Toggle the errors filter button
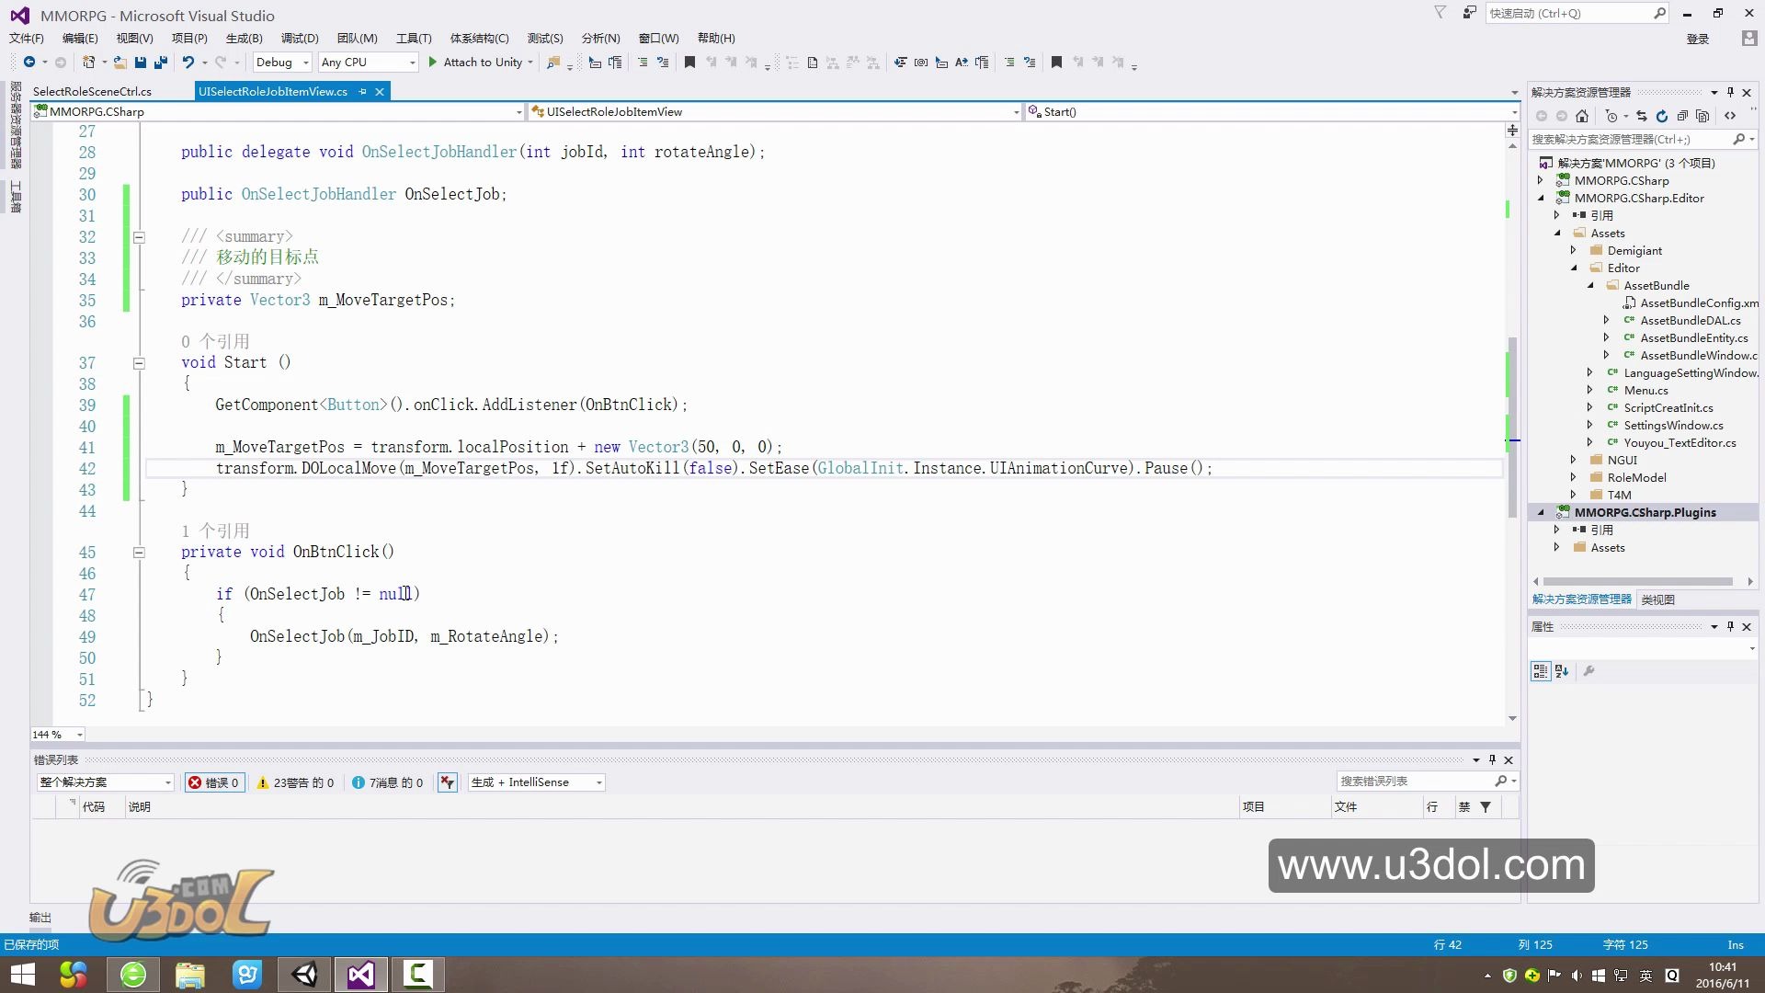1765x993 pixels. click(x=214, y=782)
